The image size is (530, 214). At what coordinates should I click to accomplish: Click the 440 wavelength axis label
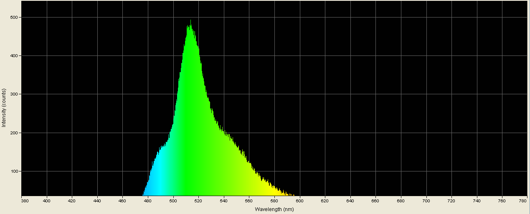pos(98,201)
